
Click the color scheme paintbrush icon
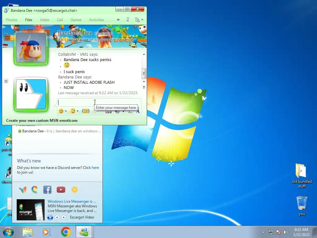[128, 20]
